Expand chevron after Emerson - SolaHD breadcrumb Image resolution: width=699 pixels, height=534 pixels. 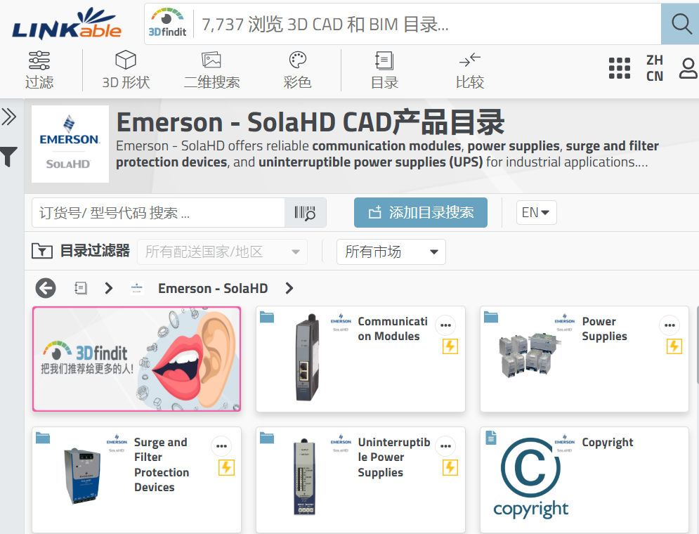[289, 288]
